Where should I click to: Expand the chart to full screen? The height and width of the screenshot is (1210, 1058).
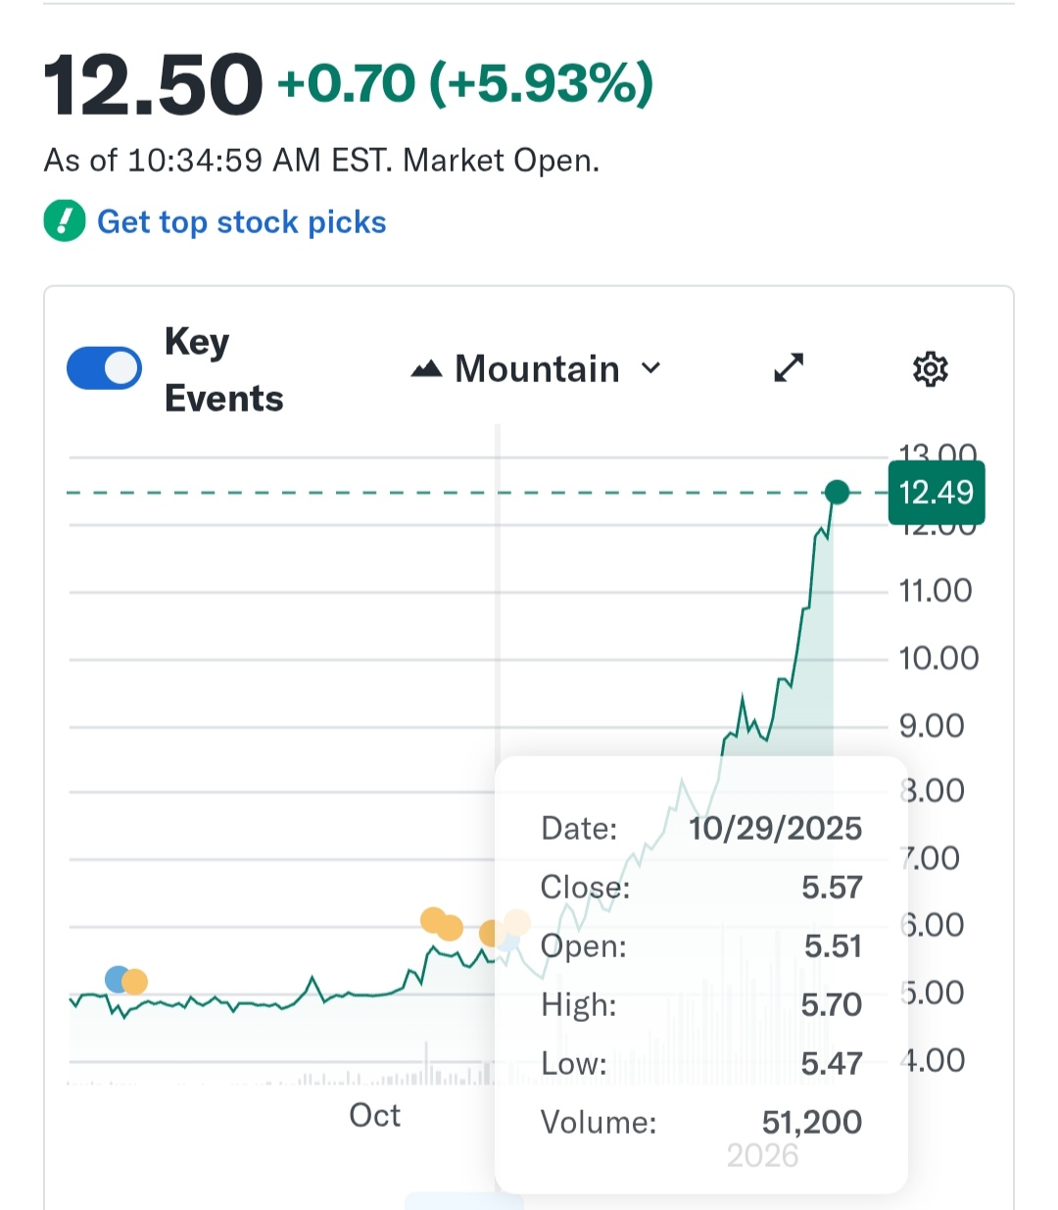(789, 368)
